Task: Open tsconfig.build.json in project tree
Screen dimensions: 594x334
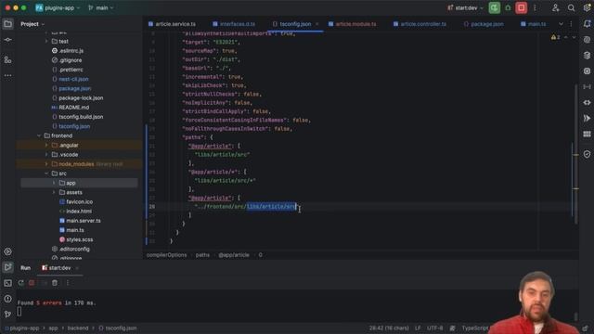Action: 81,117
